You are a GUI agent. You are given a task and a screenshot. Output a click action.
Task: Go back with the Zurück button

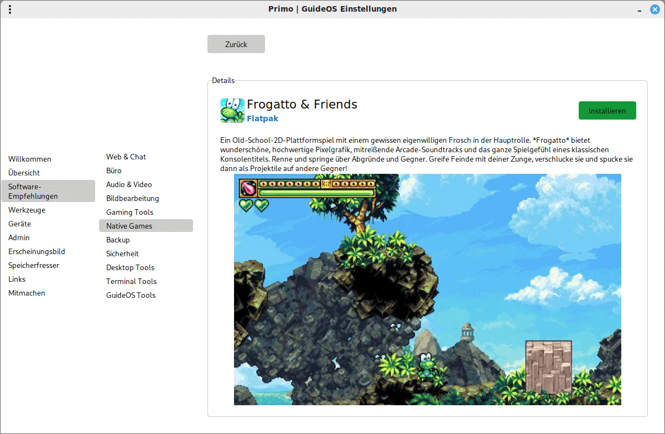click(236, 44)
